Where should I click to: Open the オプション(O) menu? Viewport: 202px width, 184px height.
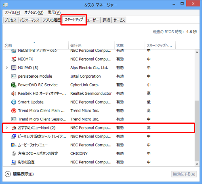[x=34, y=13]
